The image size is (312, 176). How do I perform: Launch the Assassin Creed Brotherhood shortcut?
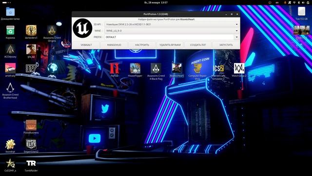pos(10,88)
